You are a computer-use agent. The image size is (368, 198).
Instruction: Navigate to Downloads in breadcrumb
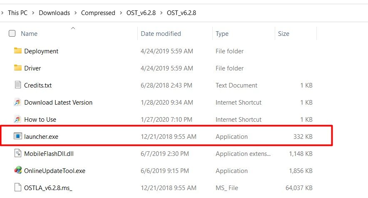(x=54, y=13)
